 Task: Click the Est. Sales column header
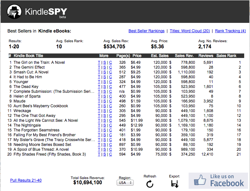click(160, 56)
